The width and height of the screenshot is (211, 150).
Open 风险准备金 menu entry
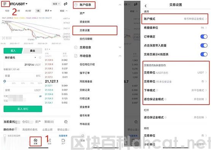click(86, 81)
